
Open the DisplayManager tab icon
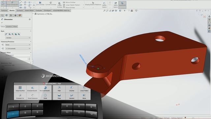pos(20,16)
